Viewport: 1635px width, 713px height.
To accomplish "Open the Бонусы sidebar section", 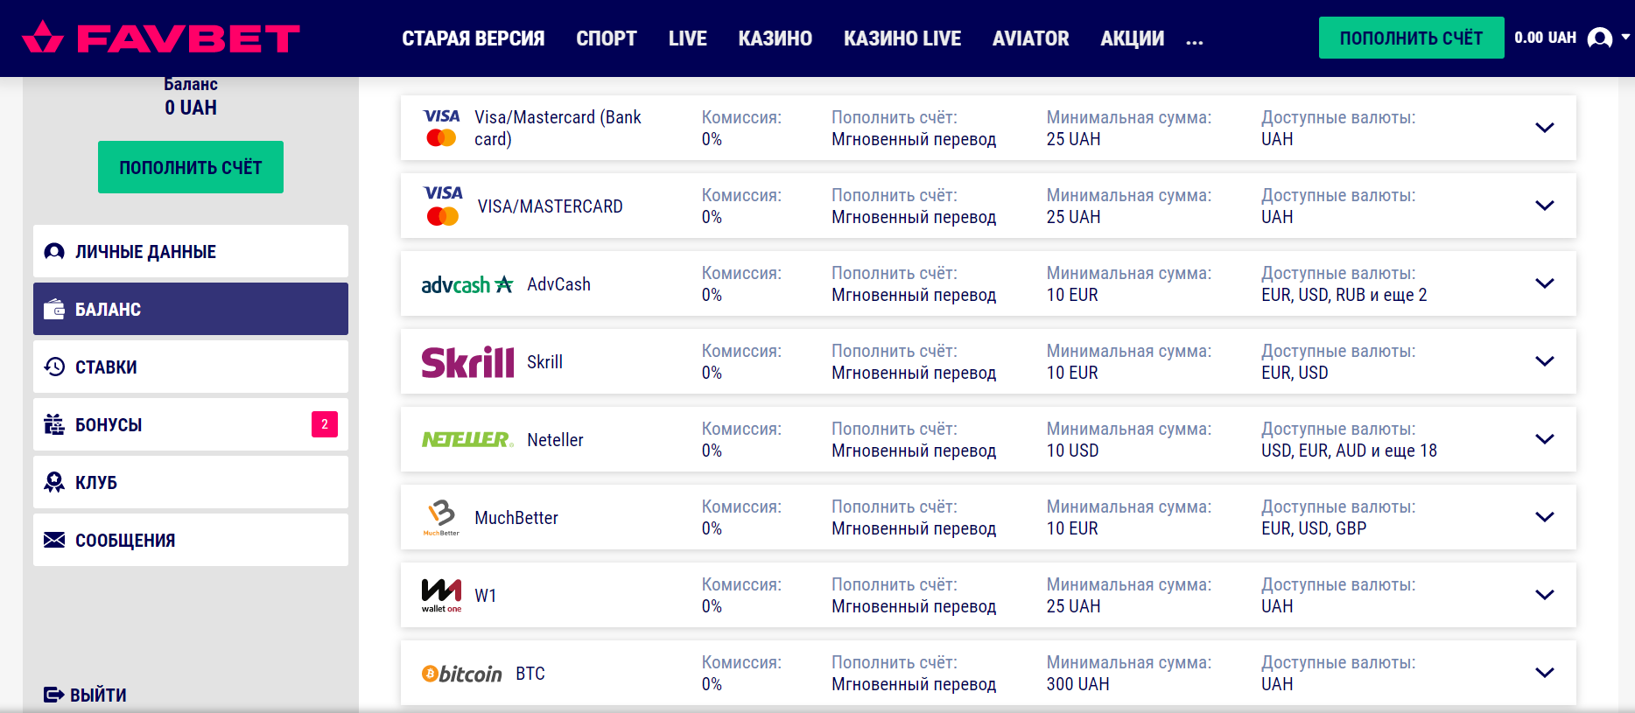I will (191, 424).
